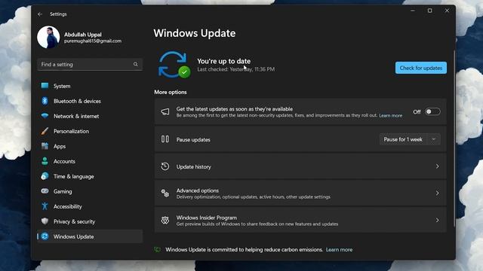Click Learn more link for latest updates
483x271 pixels.
pos(391,115)
